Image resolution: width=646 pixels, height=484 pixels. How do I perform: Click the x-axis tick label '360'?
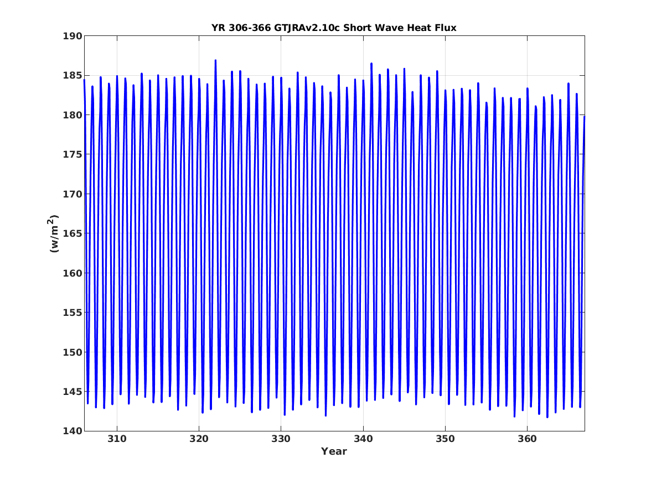528,439
